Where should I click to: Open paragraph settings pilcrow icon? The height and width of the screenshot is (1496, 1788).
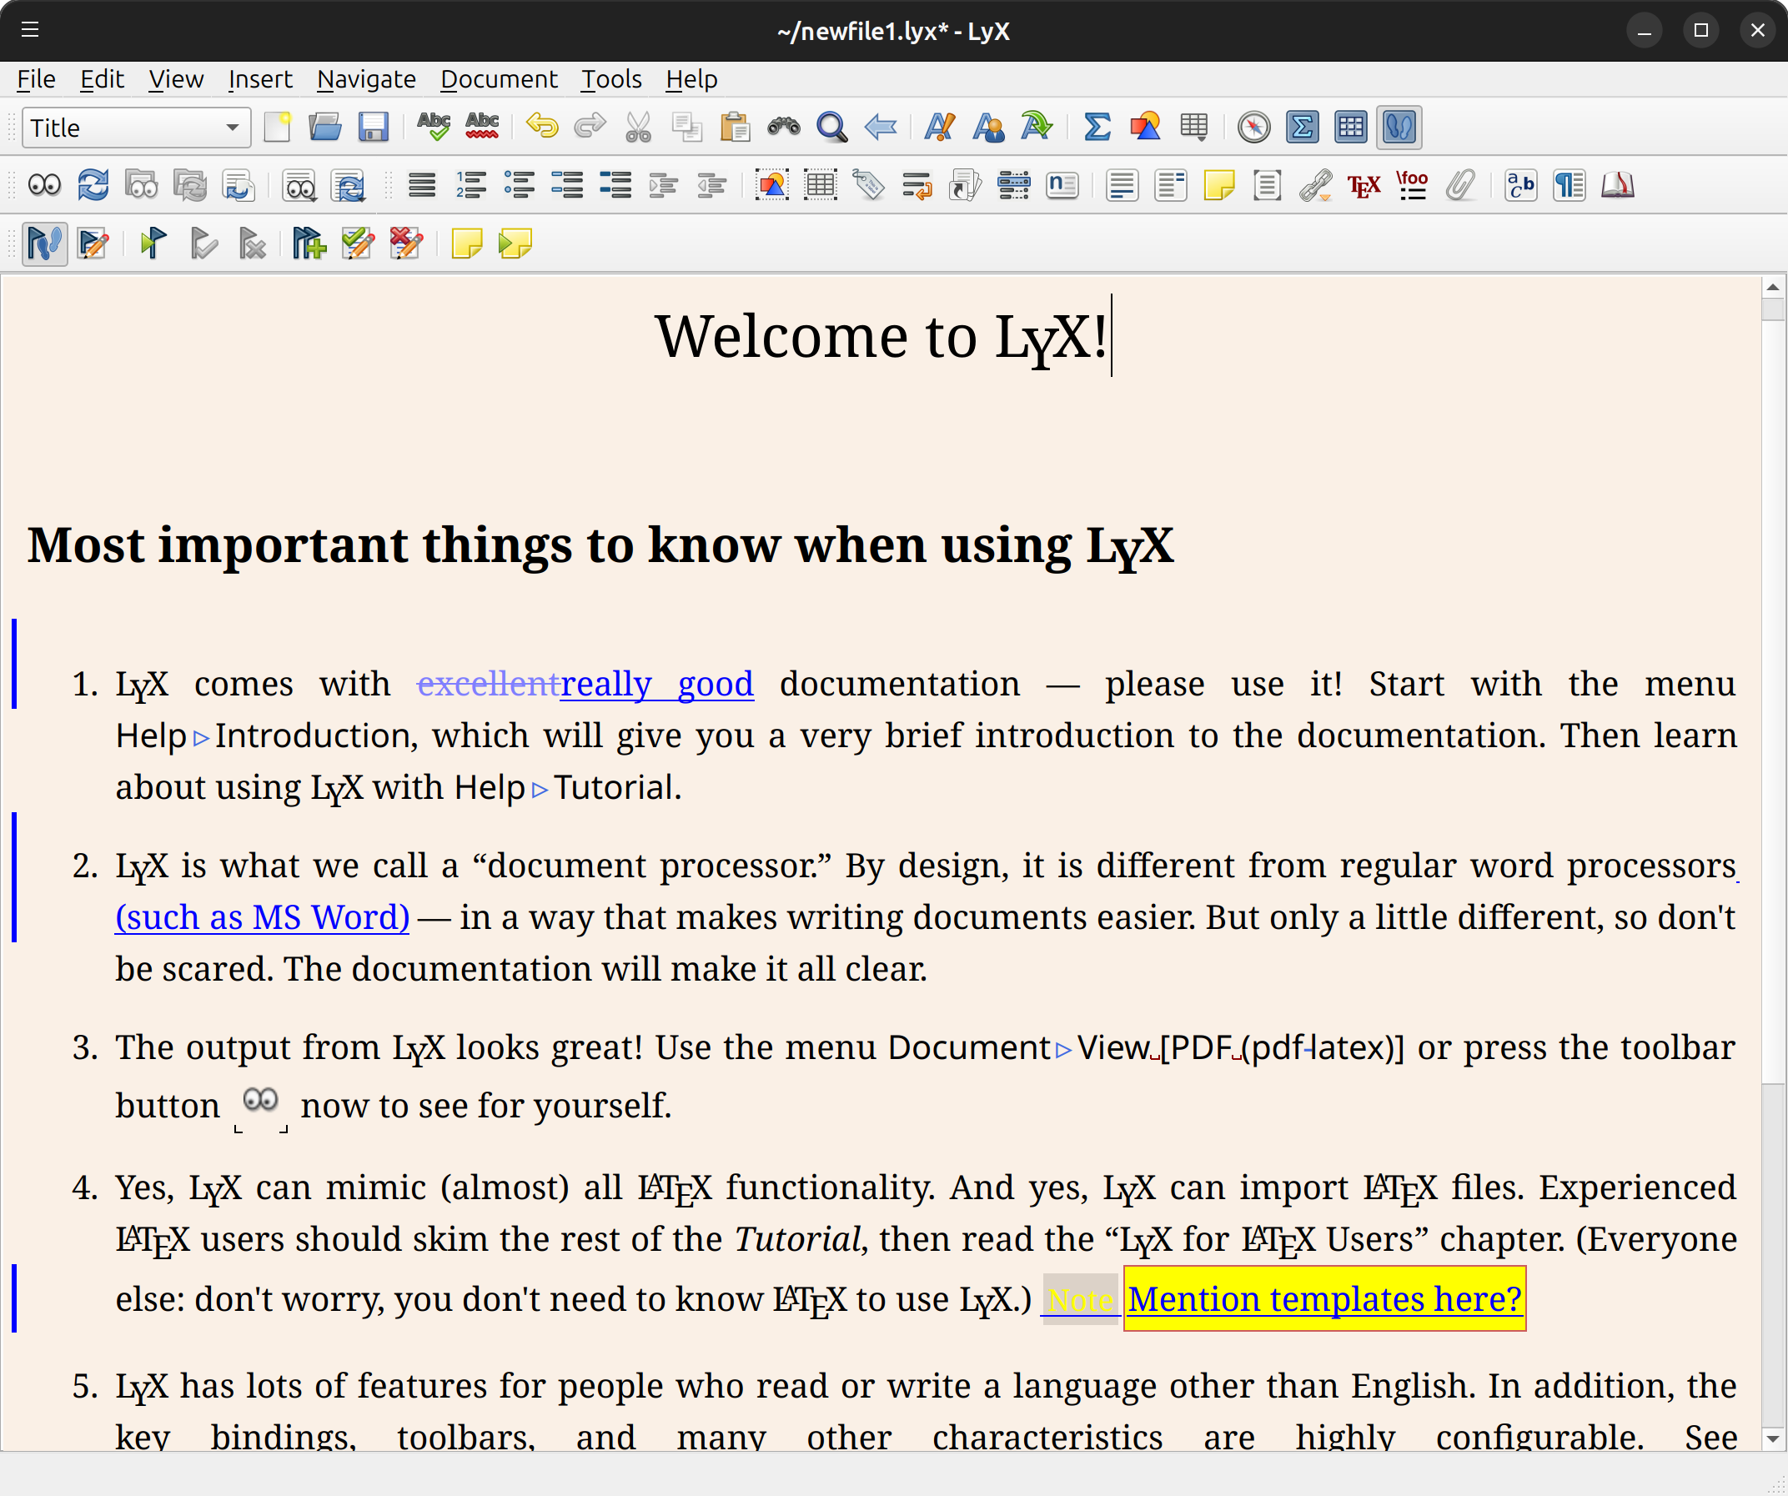coord(1569,186)
